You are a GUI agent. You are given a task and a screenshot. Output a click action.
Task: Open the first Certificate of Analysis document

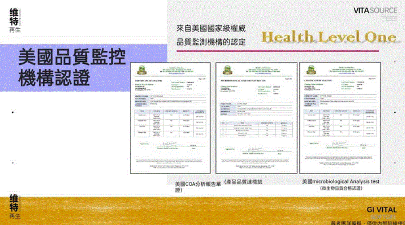170,118
